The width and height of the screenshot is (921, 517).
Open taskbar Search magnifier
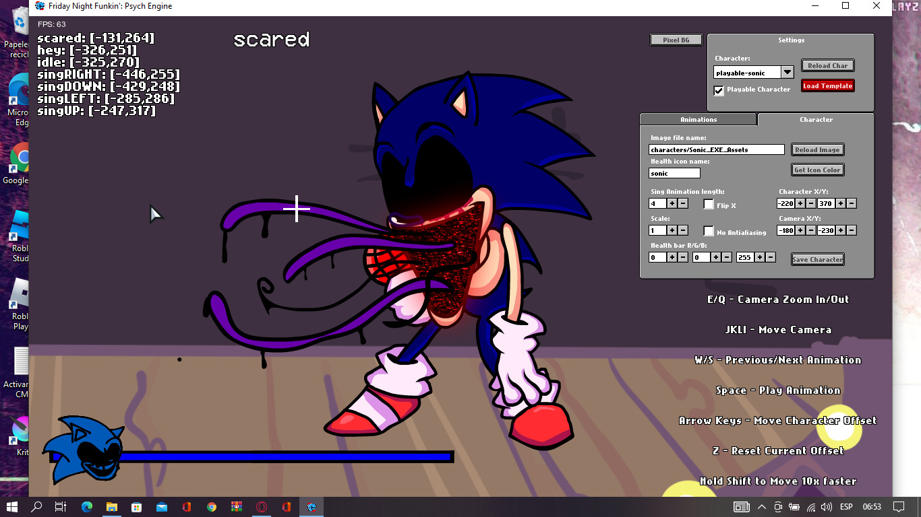pyautogui.click(x=36, y=507)
